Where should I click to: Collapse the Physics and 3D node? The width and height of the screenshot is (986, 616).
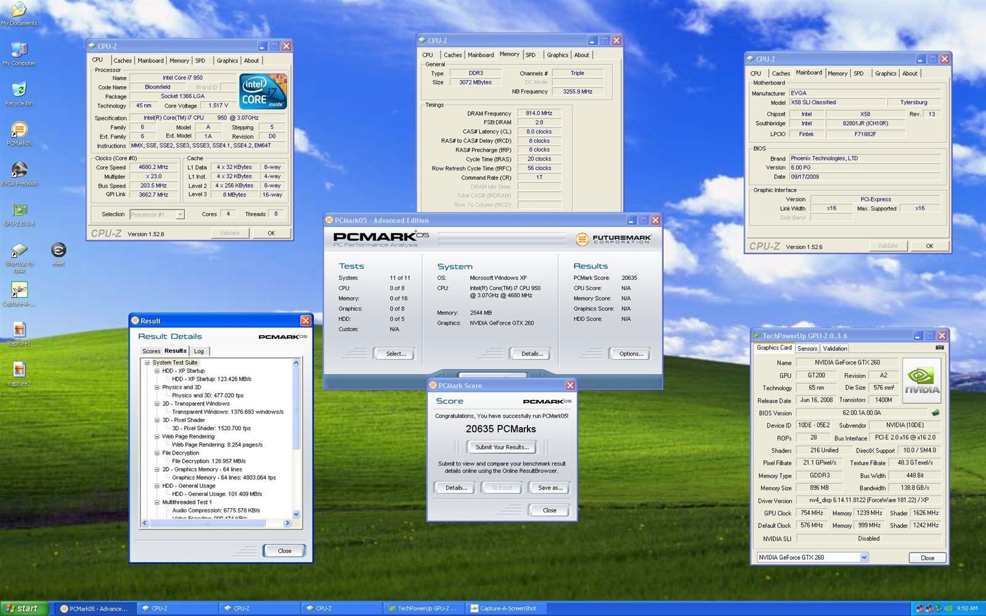coord(157,387)
